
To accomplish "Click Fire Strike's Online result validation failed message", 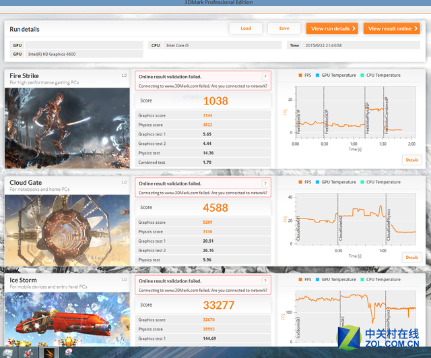I will [x=170, y=76].
